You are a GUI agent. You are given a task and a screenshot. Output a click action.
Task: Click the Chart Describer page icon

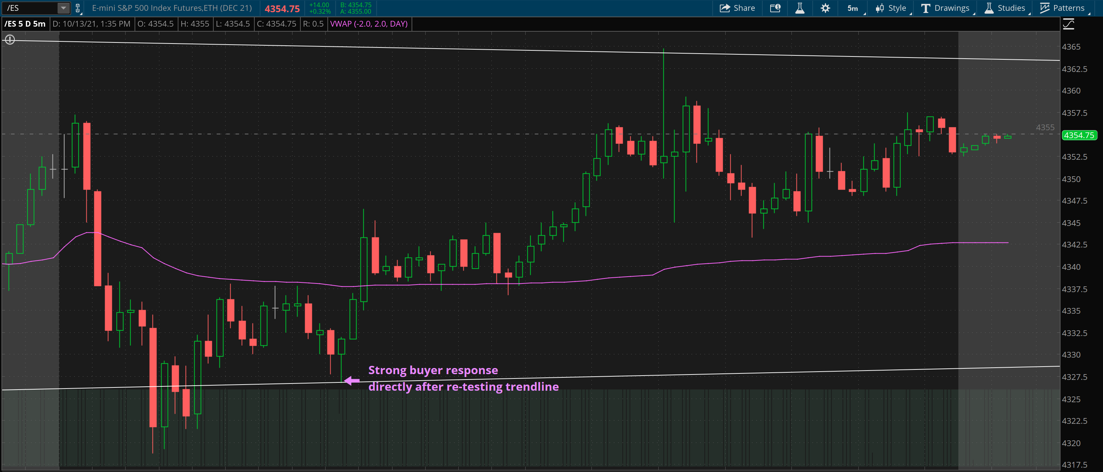(x=775, y=8)
